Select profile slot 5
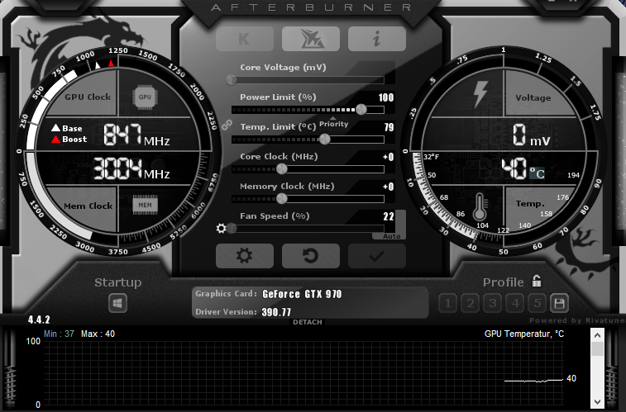Viewport: 626px width, 412px height. (x=538, y=303)
